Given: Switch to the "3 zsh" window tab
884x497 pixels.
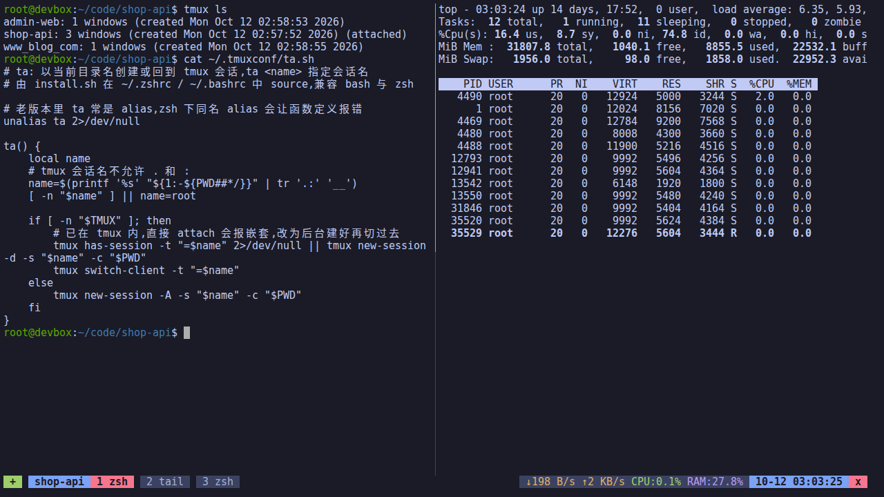Looking at the screenshot, I should (x=218, y=482).
